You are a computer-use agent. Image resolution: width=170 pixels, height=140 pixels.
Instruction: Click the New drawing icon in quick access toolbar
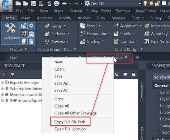pos(18,3)
